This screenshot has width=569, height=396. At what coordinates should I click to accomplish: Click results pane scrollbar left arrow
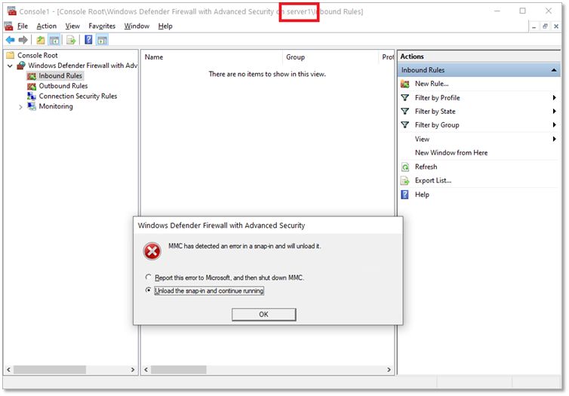146,370
